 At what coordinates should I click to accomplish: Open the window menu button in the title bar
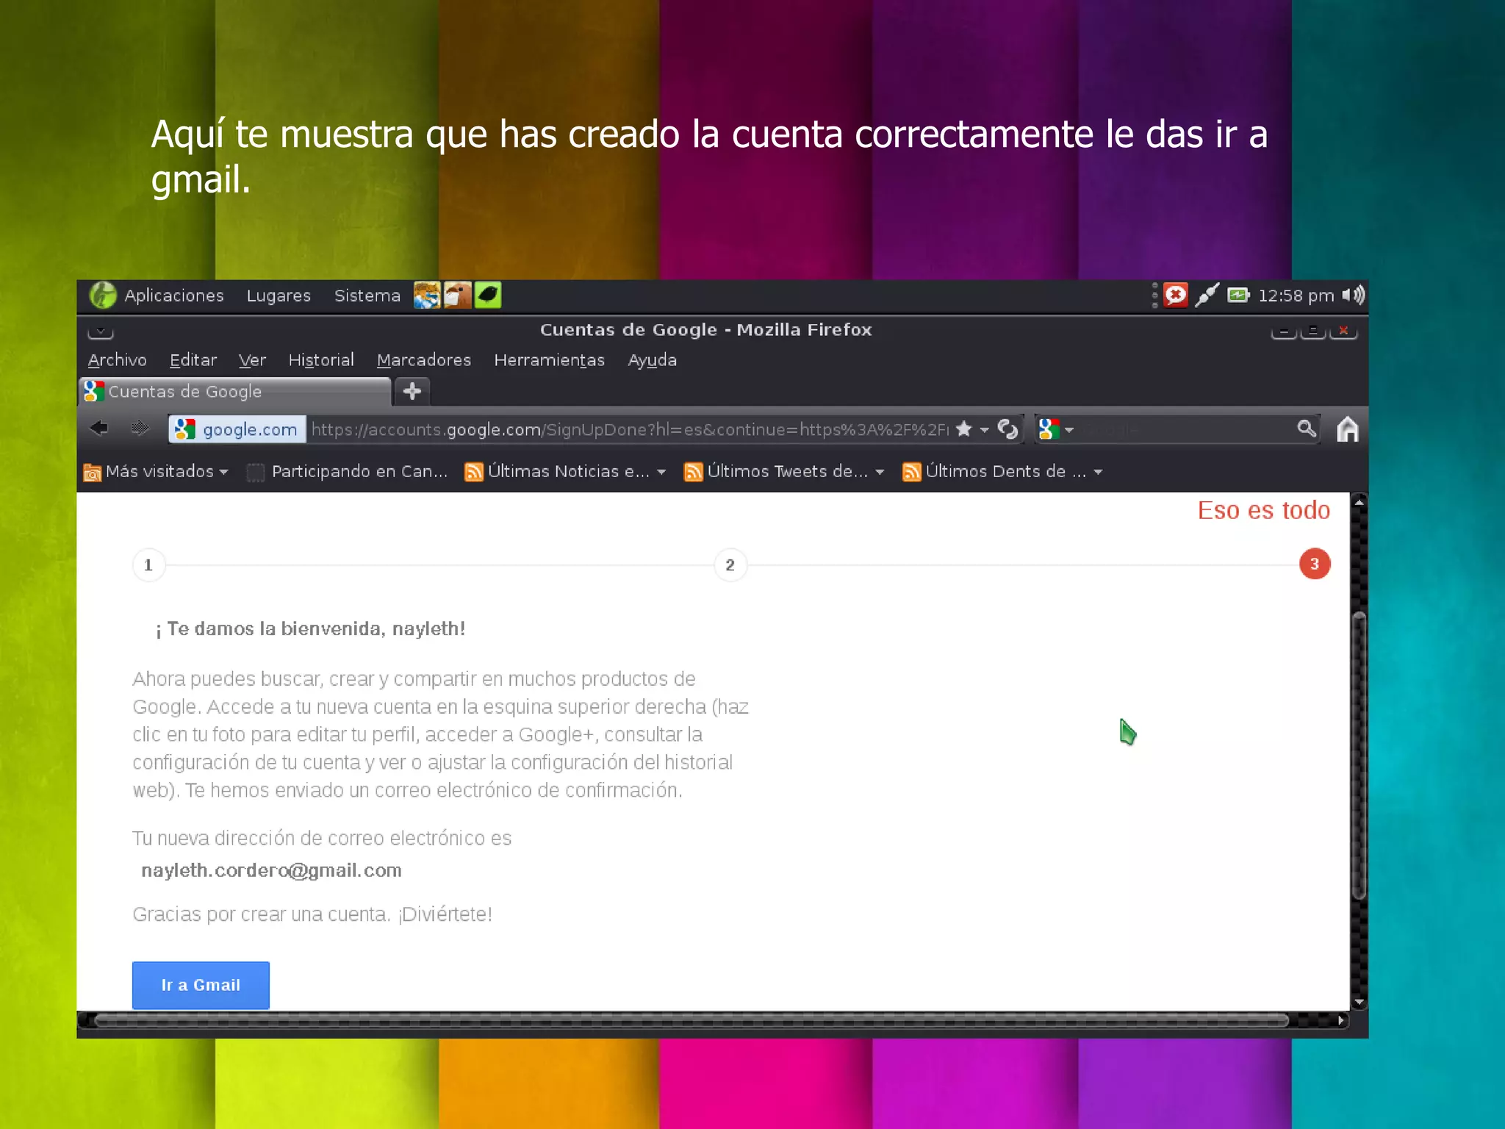click(101, 331)
